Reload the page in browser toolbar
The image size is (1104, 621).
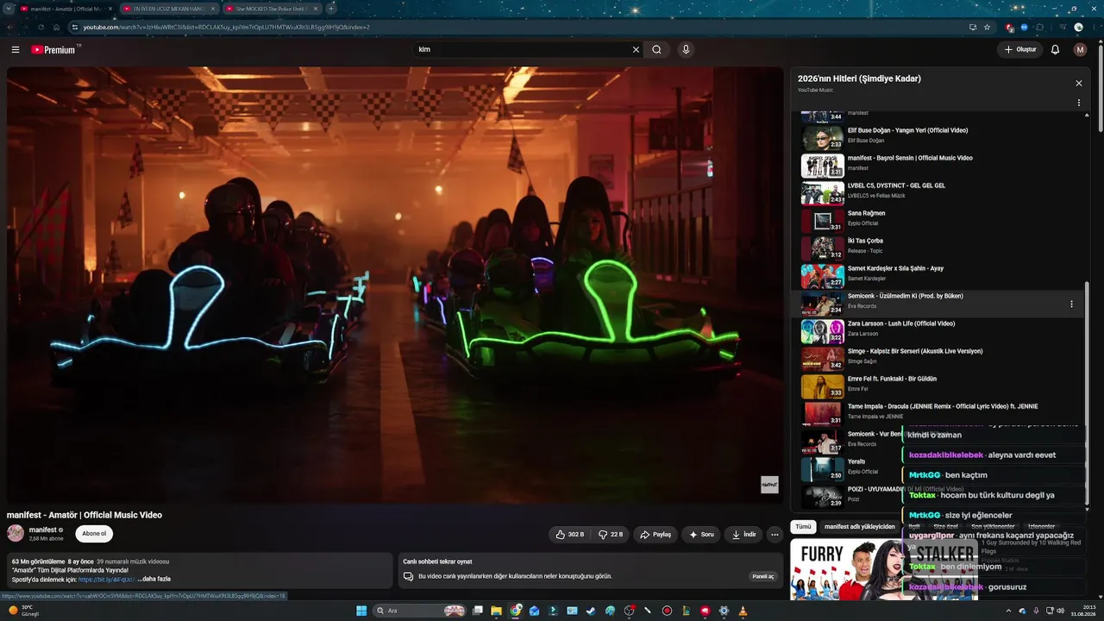(41, 27)
